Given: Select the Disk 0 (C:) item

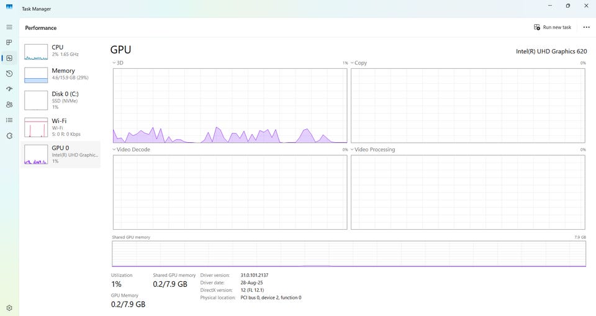Looking at the screenshot, I should 60,101.
